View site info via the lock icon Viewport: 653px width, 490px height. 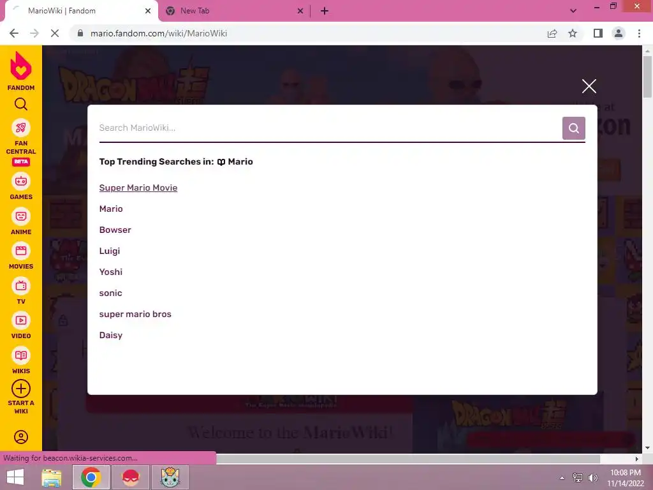pos(80,33)
